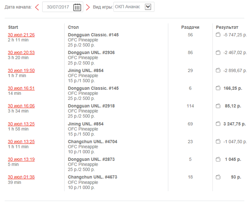Open session 30 июл 20:53

pyautogui.click(x=21, y=52)
